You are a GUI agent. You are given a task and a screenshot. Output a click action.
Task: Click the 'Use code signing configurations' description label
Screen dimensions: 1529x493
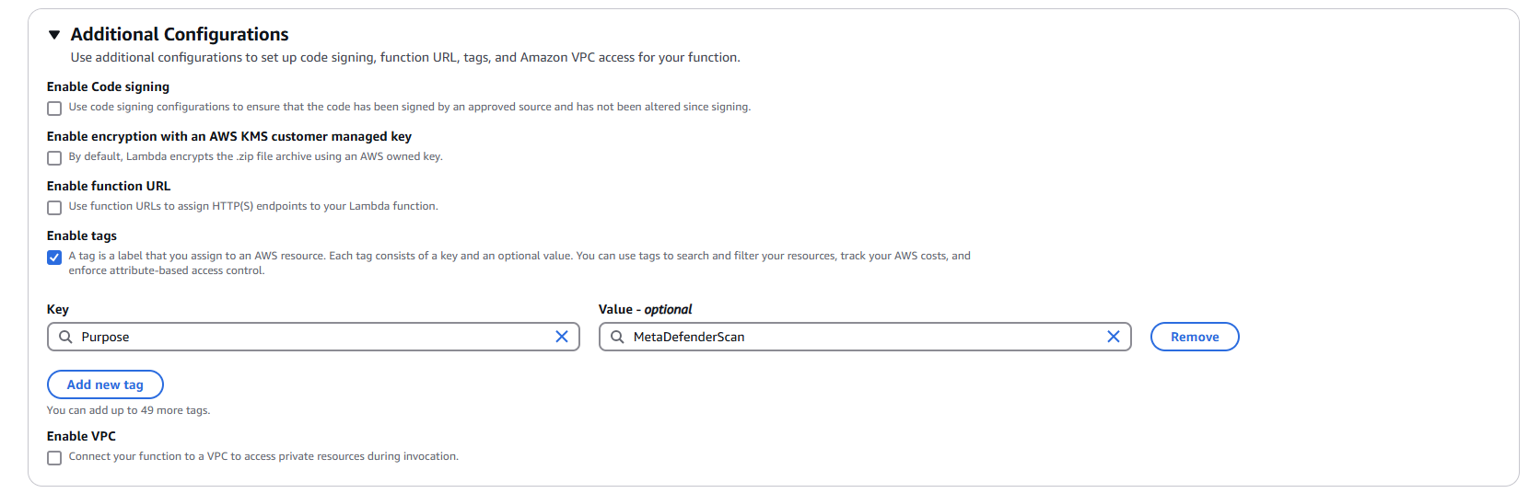coord(410,107)
